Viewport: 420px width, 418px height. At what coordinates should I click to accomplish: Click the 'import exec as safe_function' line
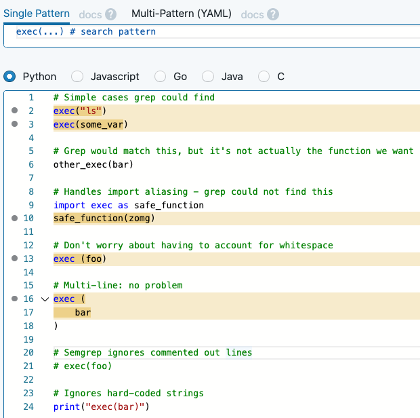coord(129,205)
